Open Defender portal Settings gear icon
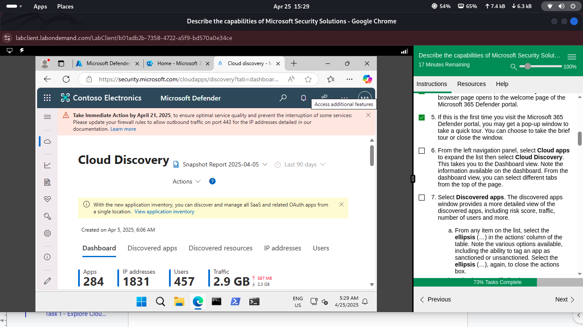 pos(47,233)
